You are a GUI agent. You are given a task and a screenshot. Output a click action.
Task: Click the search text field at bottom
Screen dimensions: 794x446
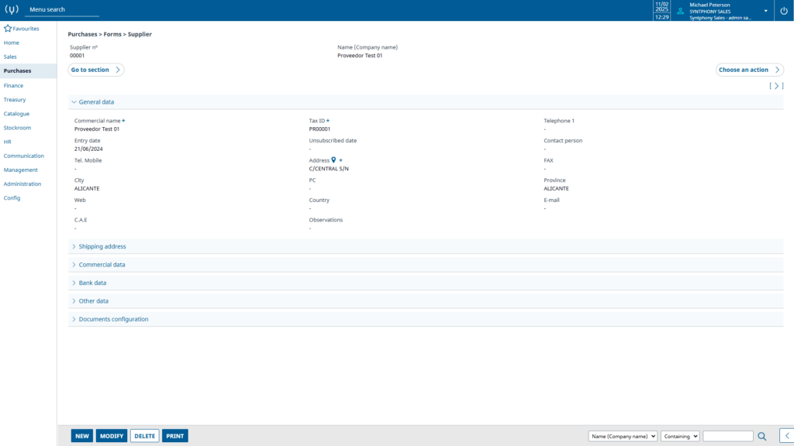(728, 437)
